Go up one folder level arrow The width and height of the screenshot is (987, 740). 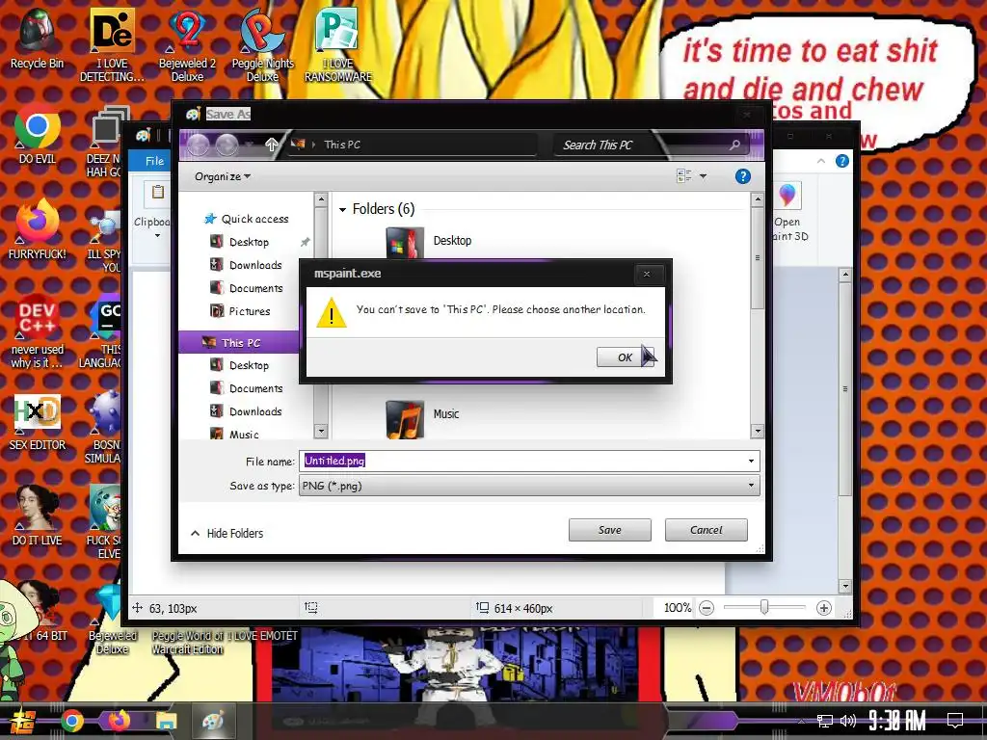(x=271, y=145)
